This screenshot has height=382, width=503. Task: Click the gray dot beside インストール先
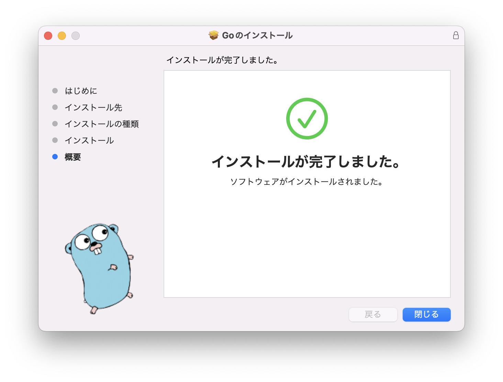click(55, 107)
